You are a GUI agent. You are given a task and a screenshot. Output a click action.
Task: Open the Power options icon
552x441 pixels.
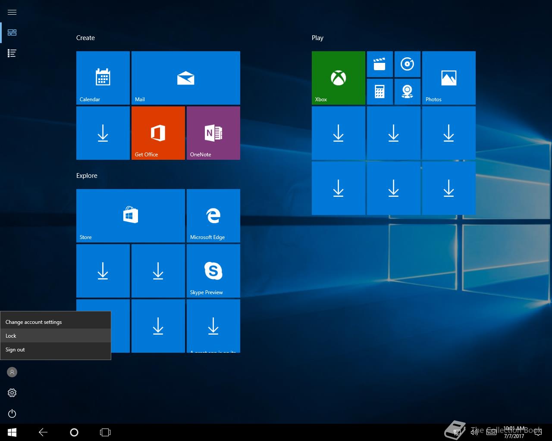(x=12, y=413)
